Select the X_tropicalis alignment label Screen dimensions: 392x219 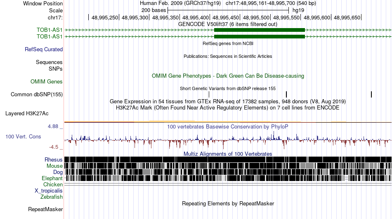coord(49,191)
